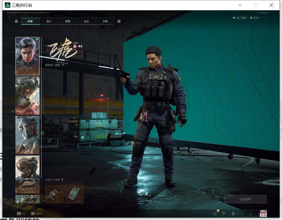The height and width of the screenshot is (220, 282).
Task: Minimize the 三角洲行动 window
Action: [x=240, y=5]
